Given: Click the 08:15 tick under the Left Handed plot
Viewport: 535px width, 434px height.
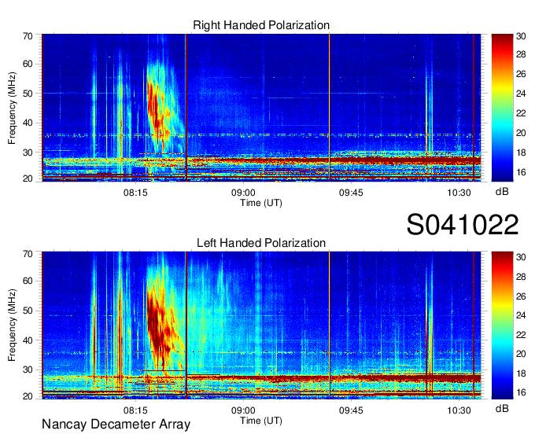Looking at the screenshot, I should click(x=135, y=410).
